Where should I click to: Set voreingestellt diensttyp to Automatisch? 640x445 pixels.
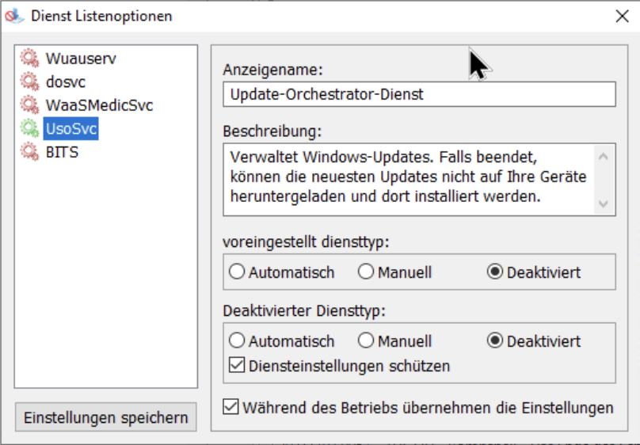pos(236,272)
